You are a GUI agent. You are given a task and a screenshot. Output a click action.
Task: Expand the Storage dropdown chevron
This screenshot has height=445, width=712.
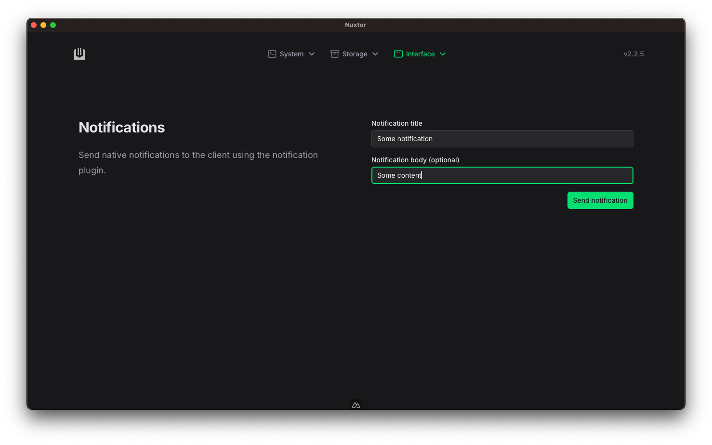click(375, 54)
